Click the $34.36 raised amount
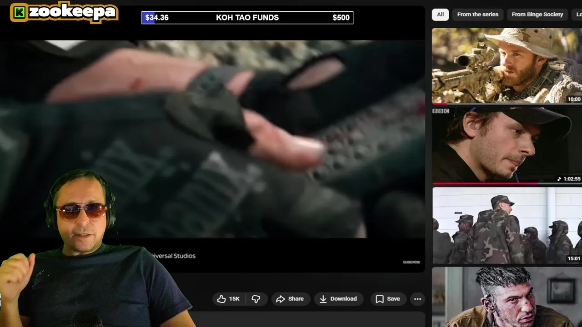The height and width of the screenshot is (327, 582). click(x=157, y=18)
